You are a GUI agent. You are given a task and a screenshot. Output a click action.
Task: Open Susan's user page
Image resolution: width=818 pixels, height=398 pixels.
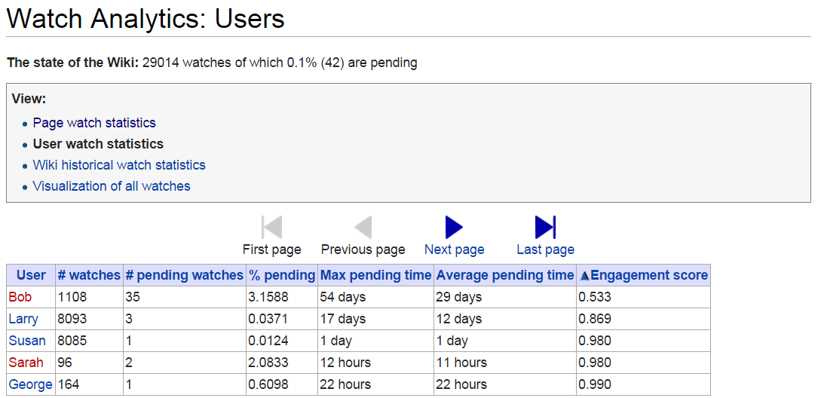click(x=27, y=341)
